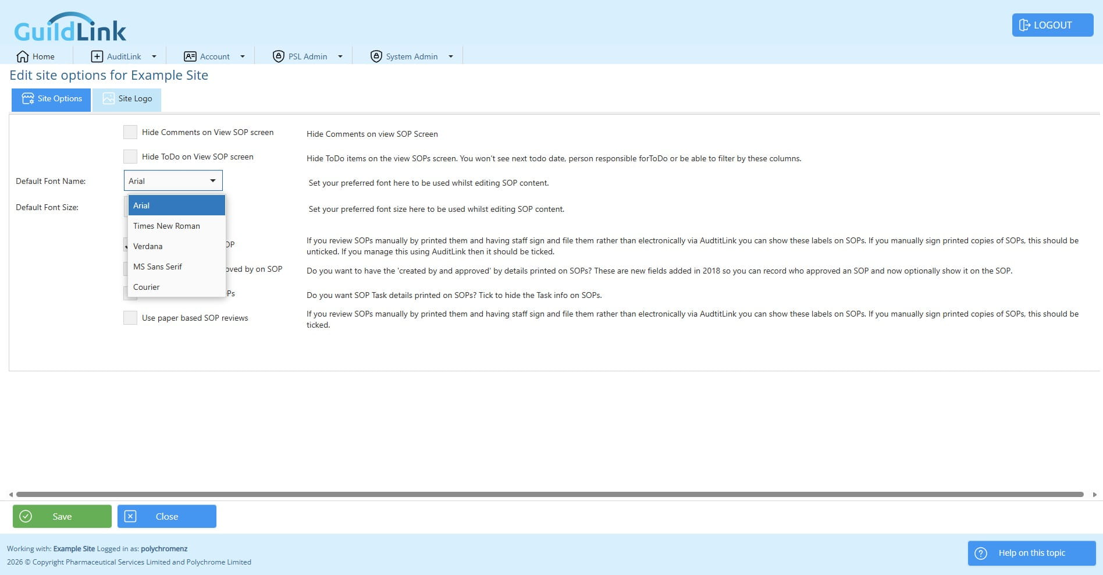Expand the Account menu arrow
The width and height of the screenshot is (1103, 575).
click(x=243, y=56)
